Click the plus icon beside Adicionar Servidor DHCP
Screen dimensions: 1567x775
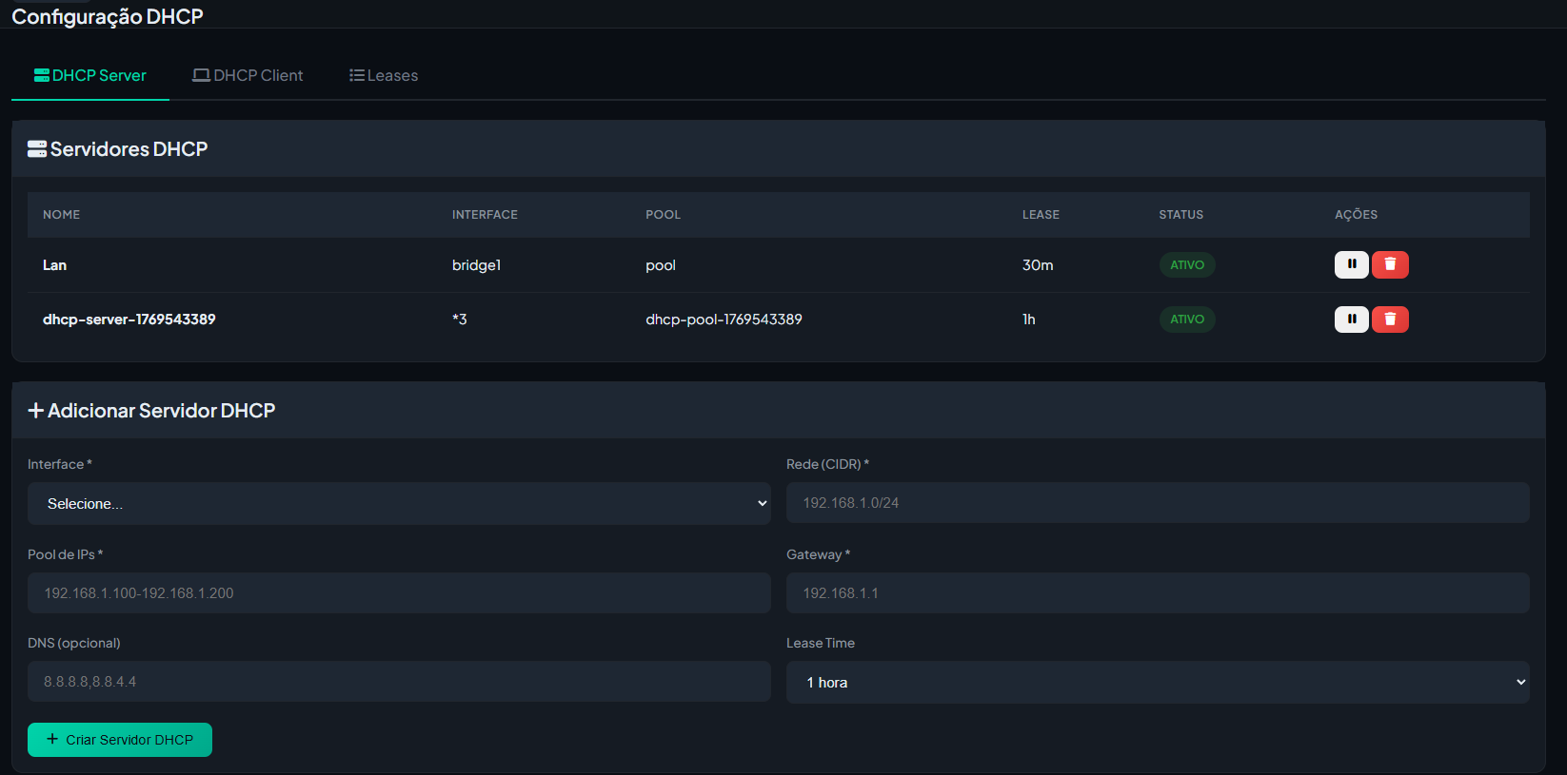(x=36, y=411)
